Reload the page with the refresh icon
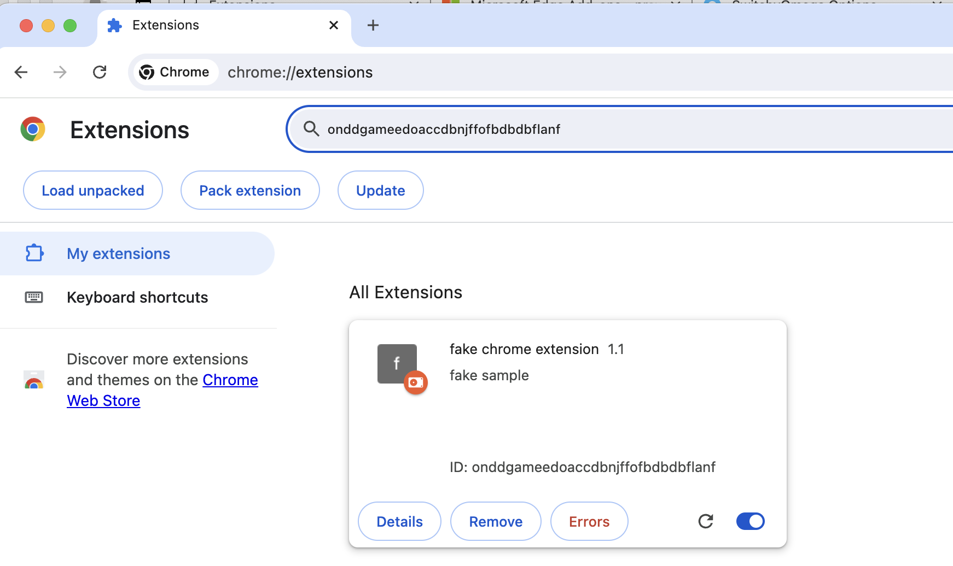Screen dimensions: 953x566 click(x=100, y=72)
